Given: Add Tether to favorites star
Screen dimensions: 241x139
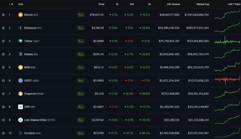Looking at the screenshot, I should pyautogui.click(x=3, y=41).
